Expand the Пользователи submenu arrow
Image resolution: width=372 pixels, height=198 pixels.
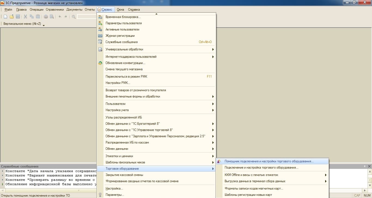[213, 104]
